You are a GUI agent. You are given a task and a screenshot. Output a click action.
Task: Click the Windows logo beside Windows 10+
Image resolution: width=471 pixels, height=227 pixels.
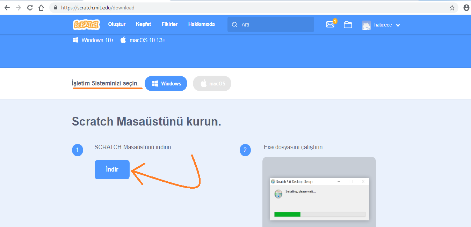[75, 40]
